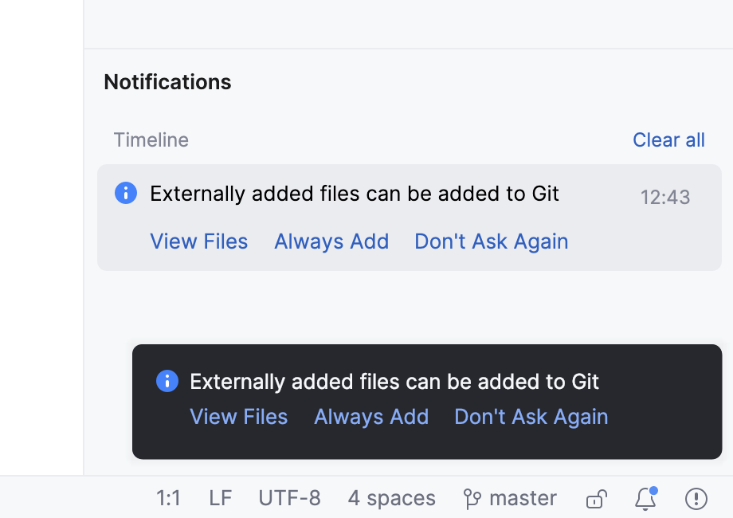Viewport: 733px width, 518px height.
Task: Click the info icon on the Timeline notification
Action: coord(126,194)
